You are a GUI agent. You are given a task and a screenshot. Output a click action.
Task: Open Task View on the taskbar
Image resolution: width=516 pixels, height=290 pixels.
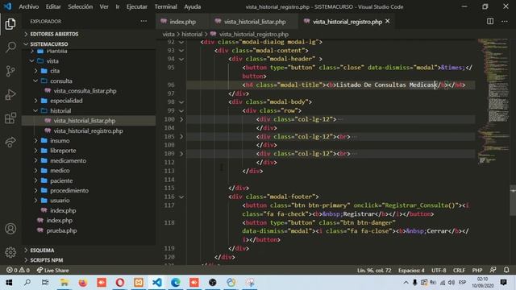pos(45,283)
